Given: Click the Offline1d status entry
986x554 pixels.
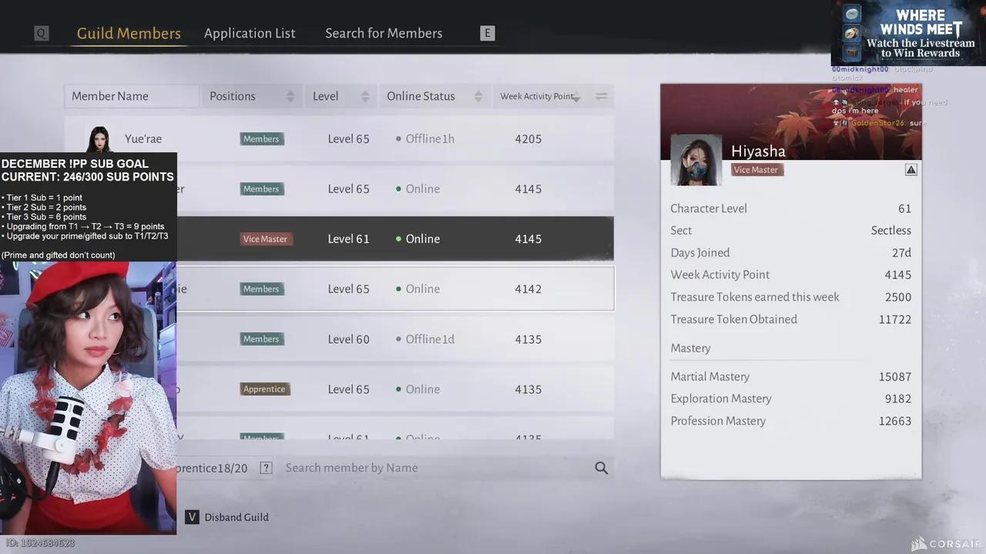Looking at the screenshot, I should click(425, 339).
